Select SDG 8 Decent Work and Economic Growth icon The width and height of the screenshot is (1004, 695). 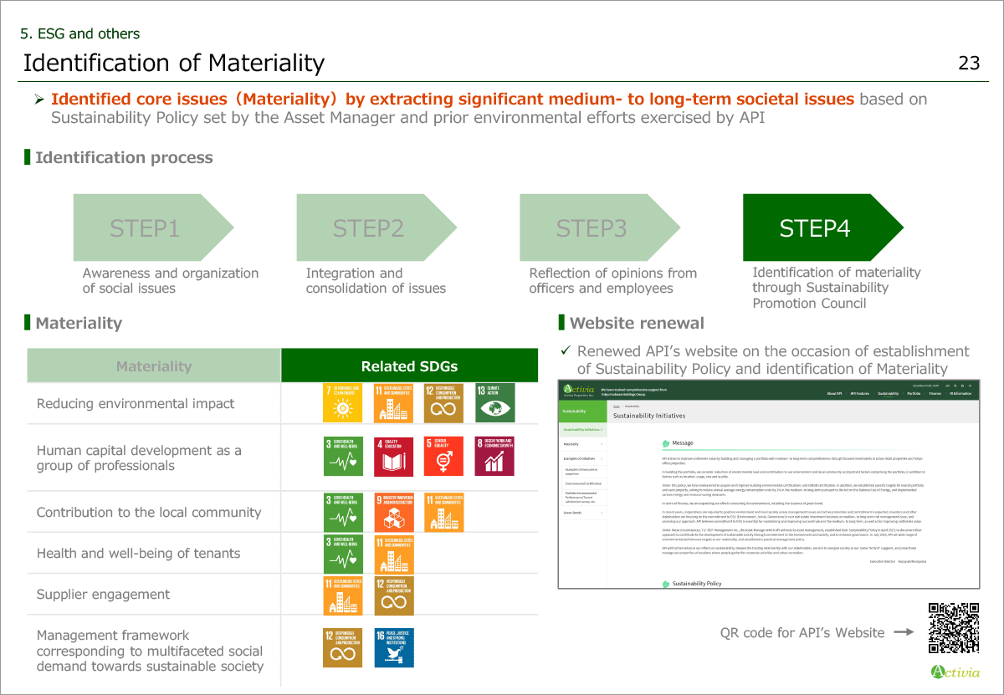pyautogui.click(x=495, y=456)
